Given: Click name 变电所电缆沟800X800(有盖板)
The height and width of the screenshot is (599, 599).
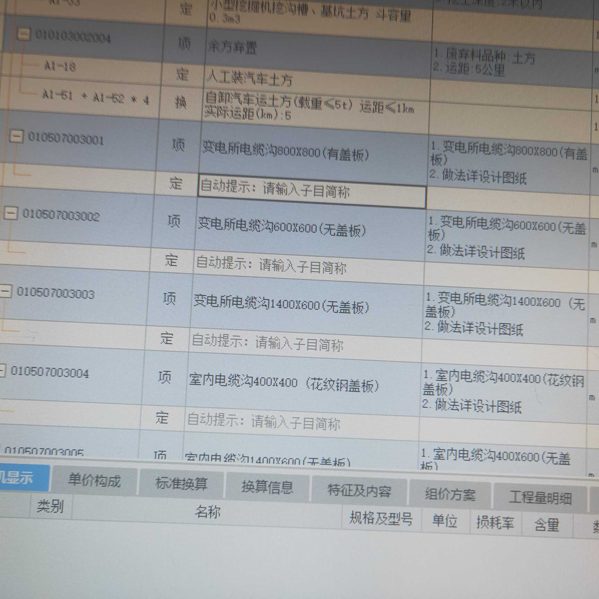Looking at the screenshot, I should tap(286, 152).
